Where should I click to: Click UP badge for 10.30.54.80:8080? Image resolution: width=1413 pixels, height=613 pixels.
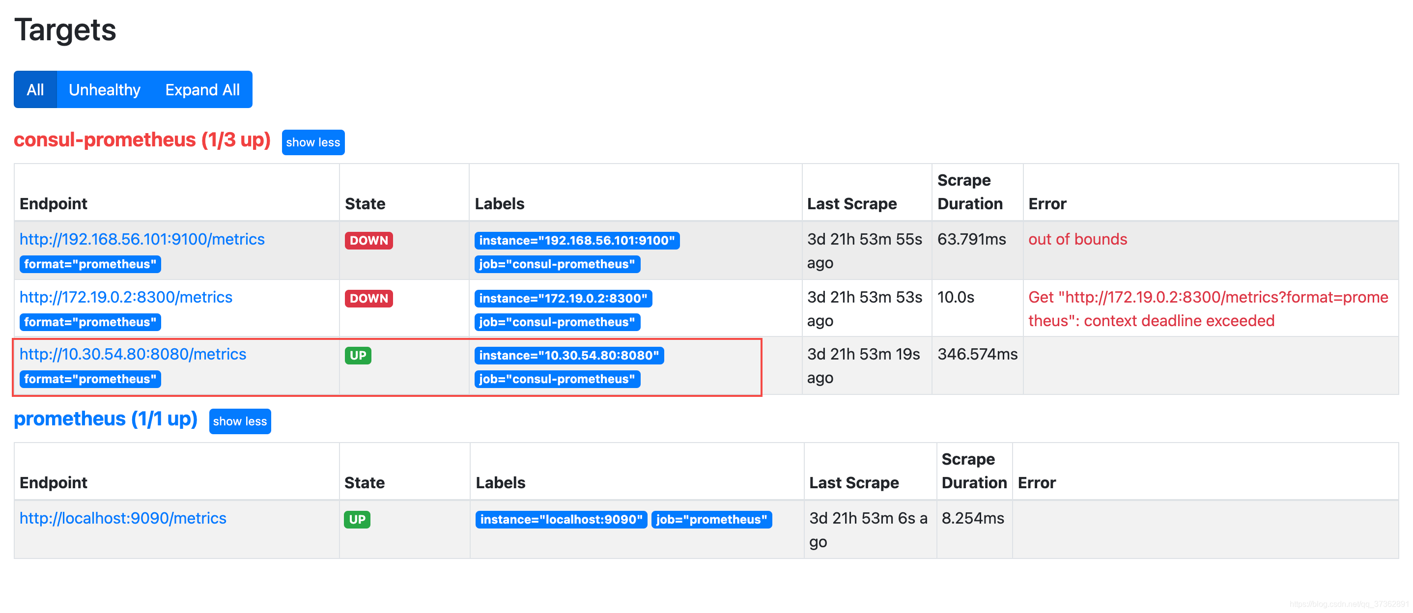358,355
